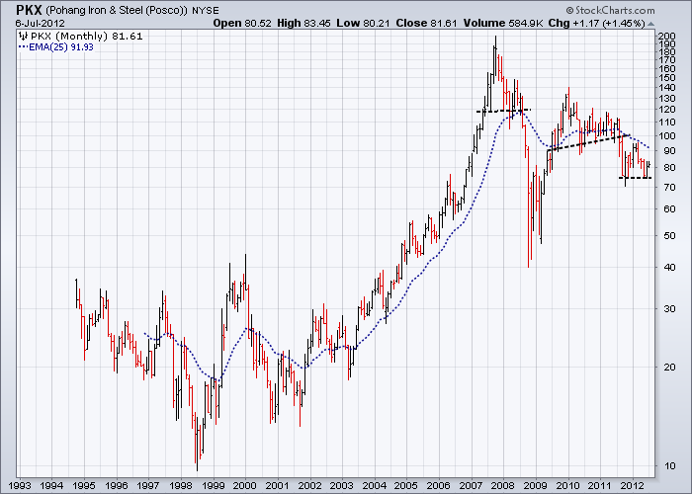
Task: Click the 10 price axis label
Action: [669, 466]
